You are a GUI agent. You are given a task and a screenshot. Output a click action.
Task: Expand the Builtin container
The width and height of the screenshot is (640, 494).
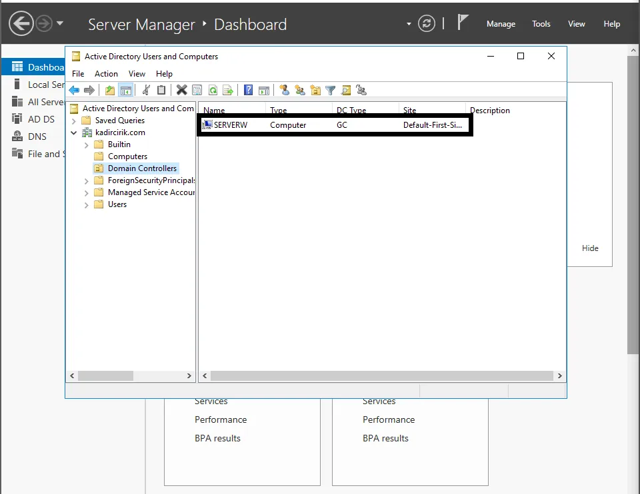click(x=86, y=145)
